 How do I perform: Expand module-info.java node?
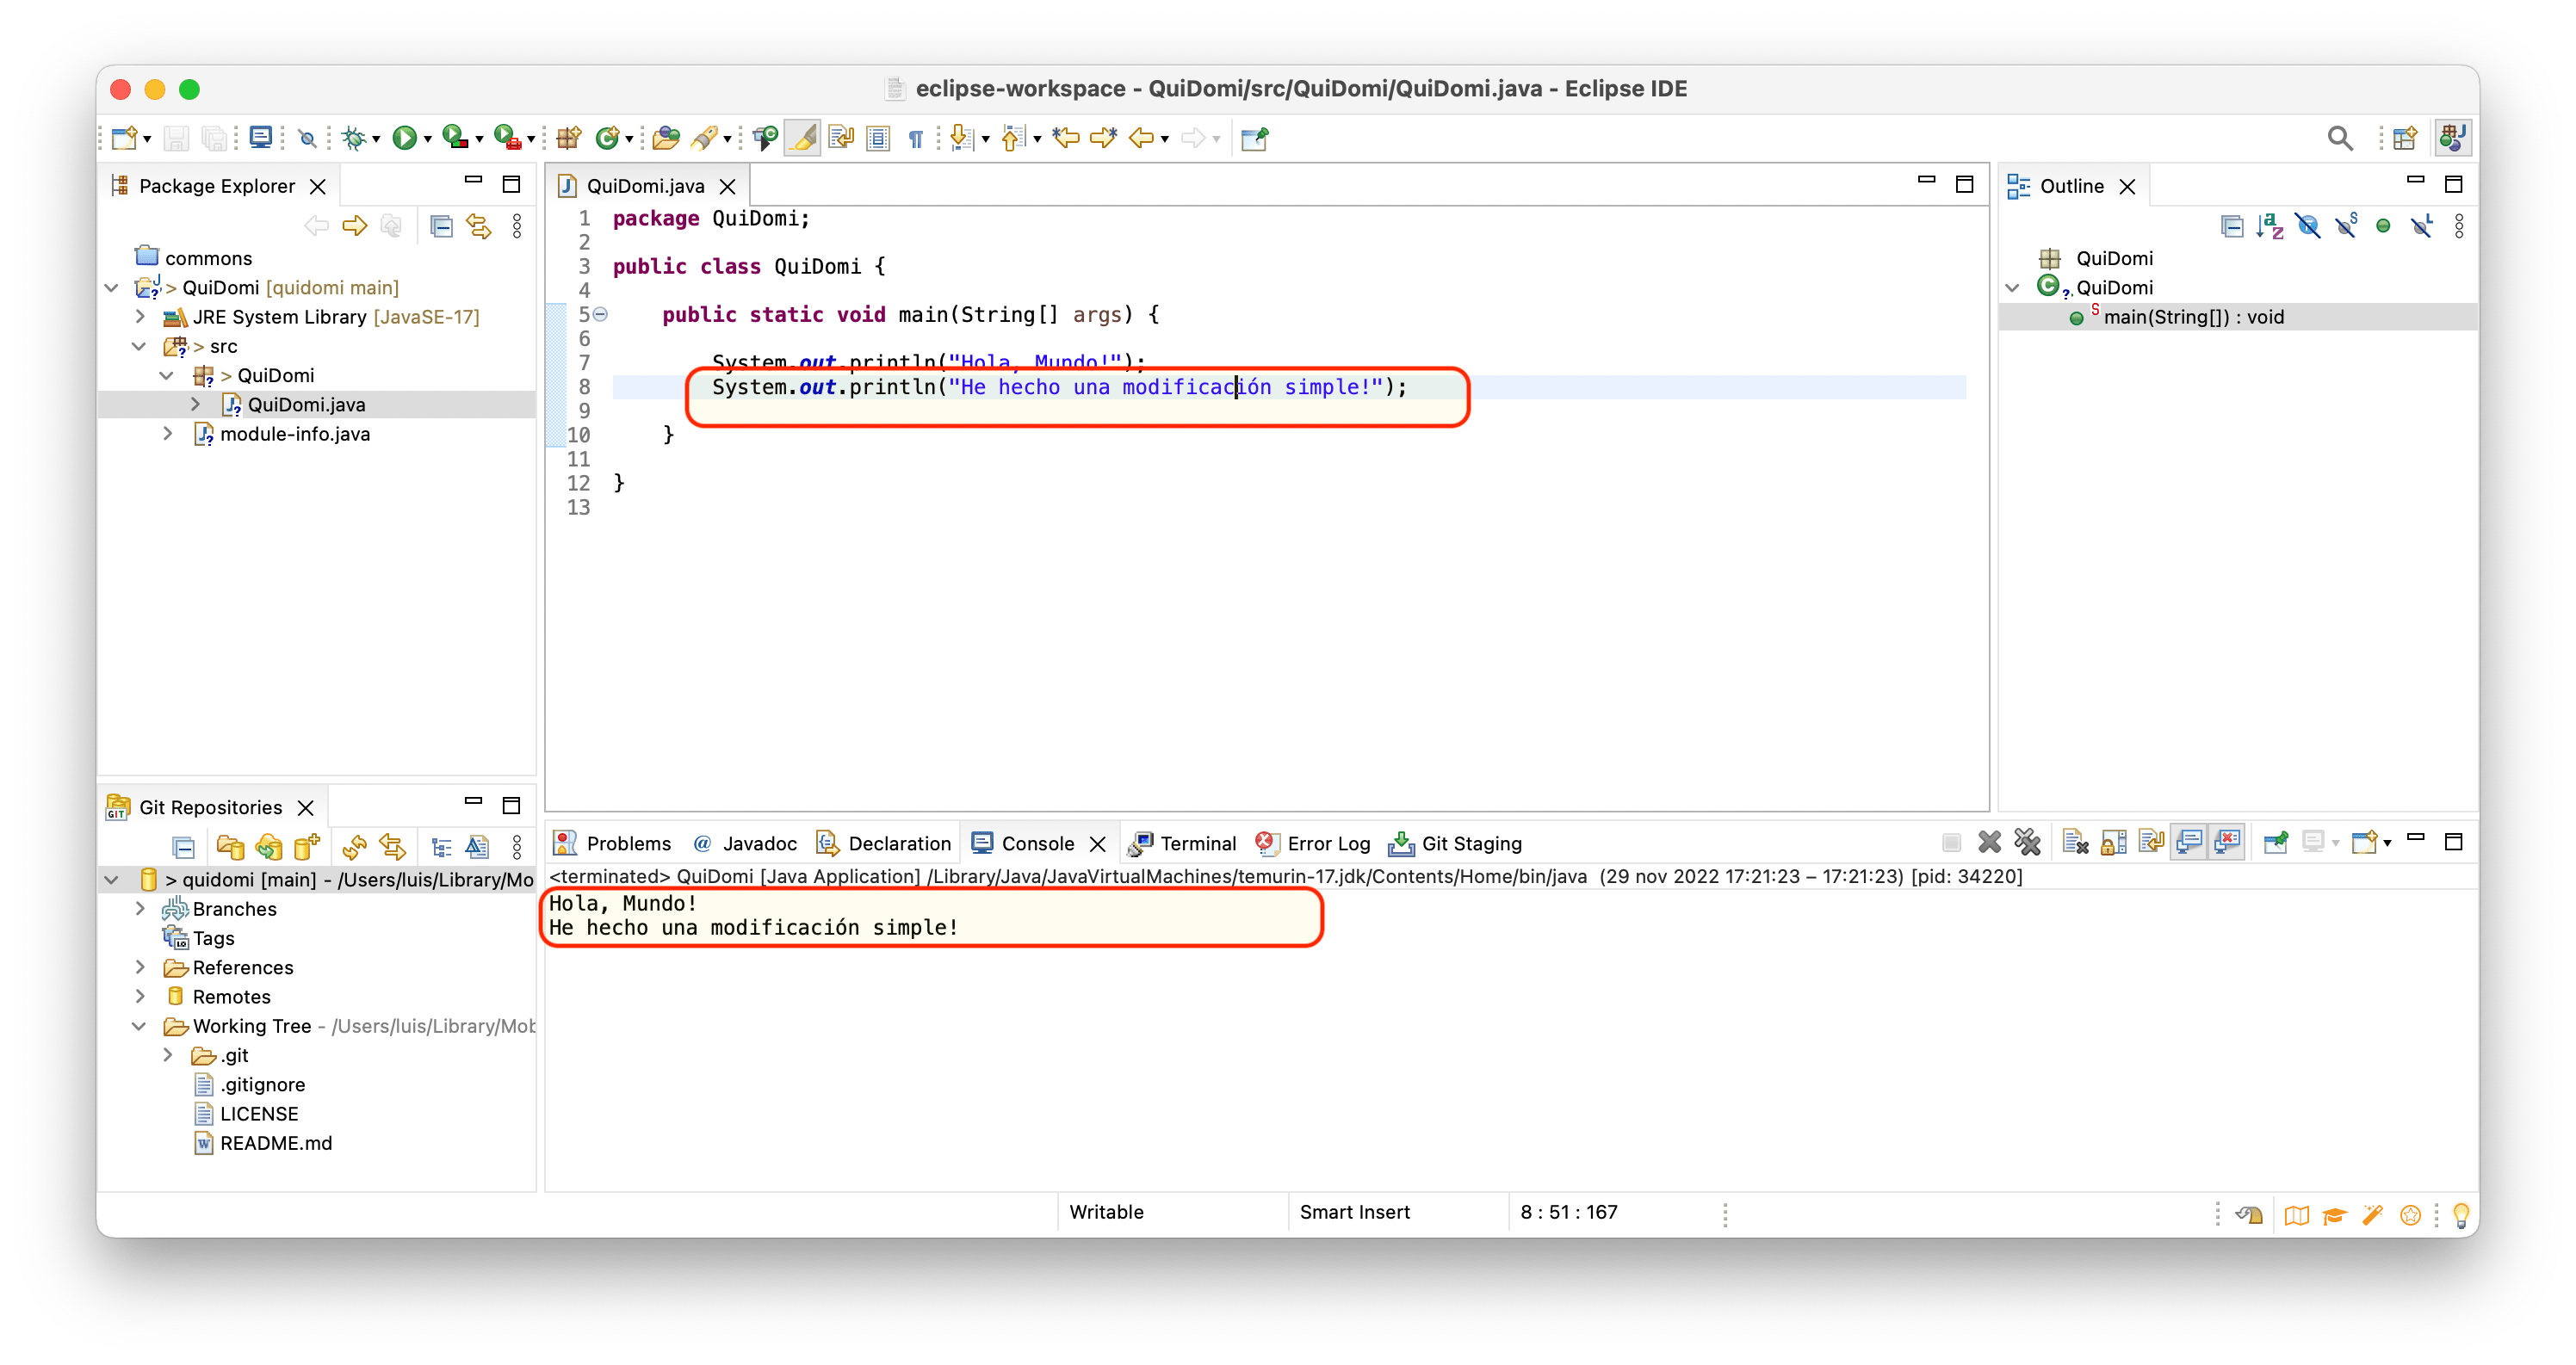pyautogui.click(x=167, y=434)
